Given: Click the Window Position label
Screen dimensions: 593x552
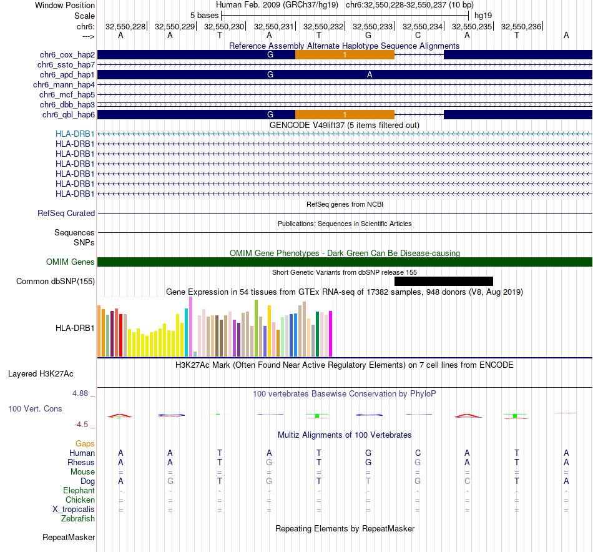Looking at the screenshot, I should point(65,5).
